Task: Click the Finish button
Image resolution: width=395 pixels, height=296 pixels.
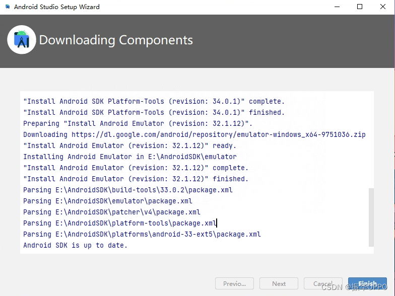Action: (367, 284)
